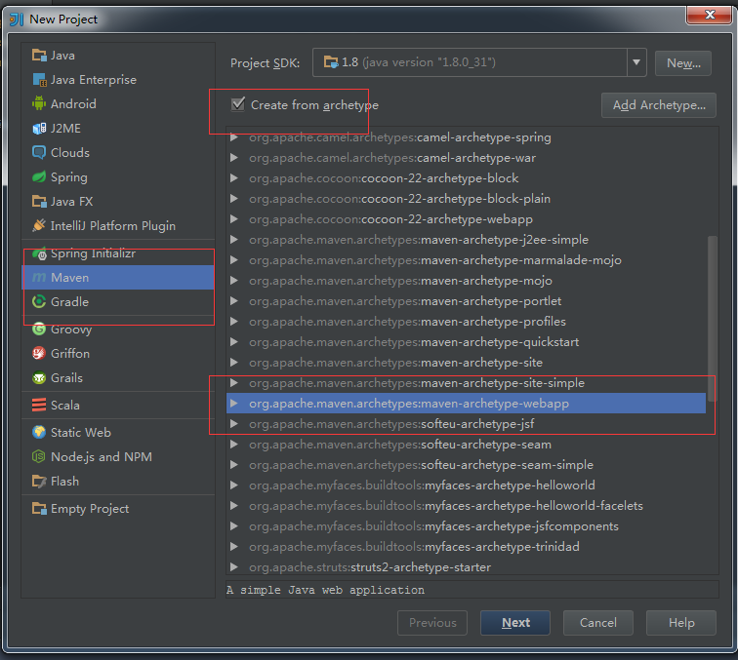
Task: Select myfaces-archetype-jsfcomponents row
Action: pyautogui.click(x=466, y=526)
